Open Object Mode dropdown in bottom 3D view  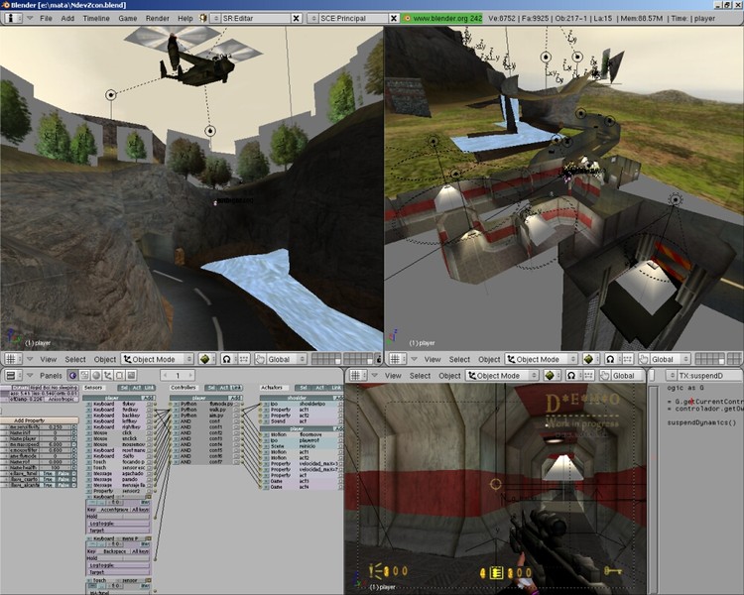coord(502,375)
